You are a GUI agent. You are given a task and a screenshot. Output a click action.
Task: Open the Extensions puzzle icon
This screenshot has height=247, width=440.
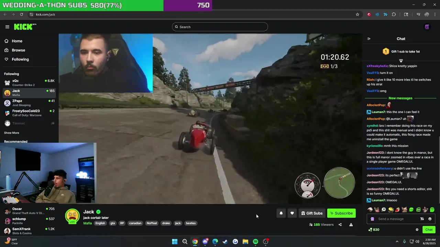point(394,14)
